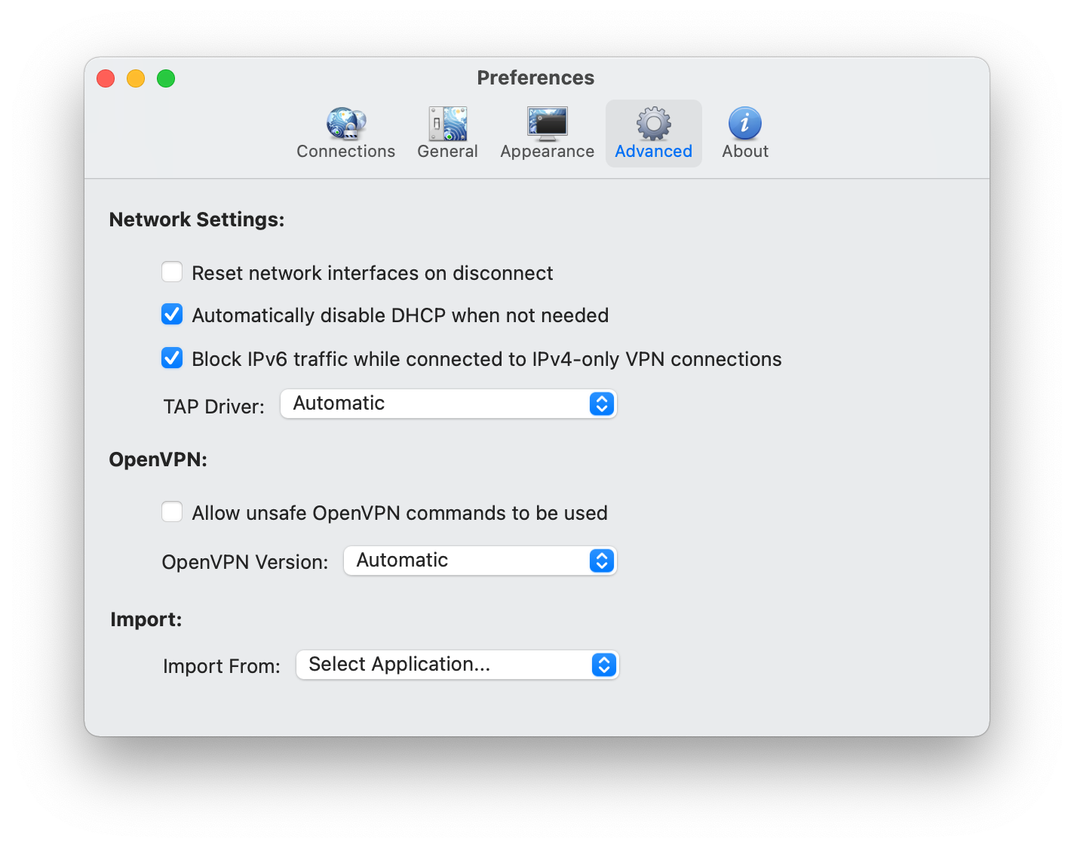The width and height of the screenshot is (1074, 848).
Task: Select the General switch icon
Action: point(448,124)
